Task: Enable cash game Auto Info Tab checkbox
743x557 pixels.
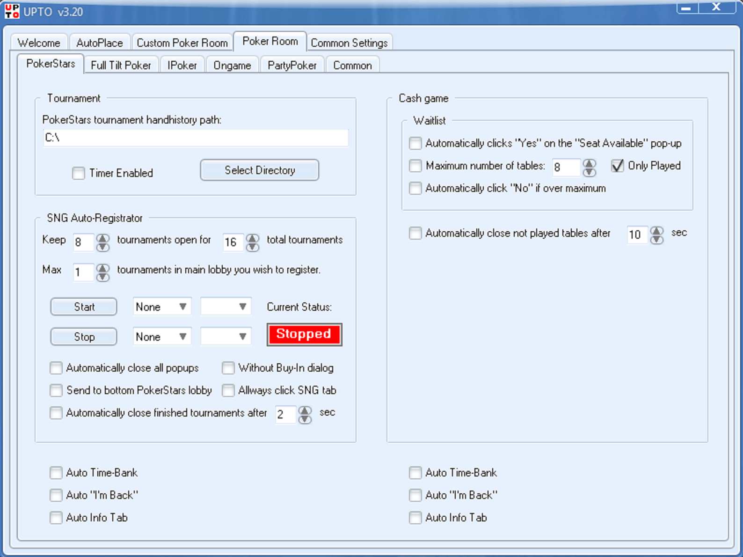Action: 415,518
